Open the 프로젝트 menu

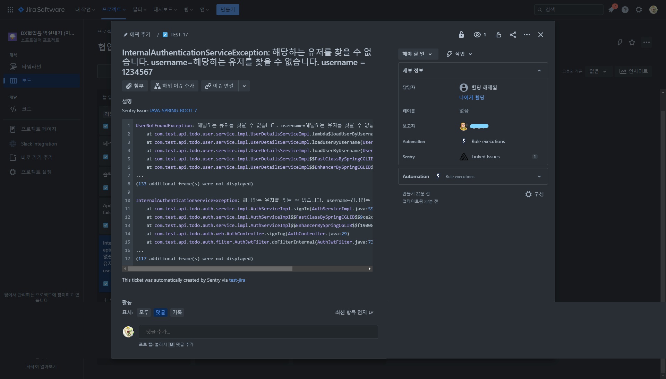[114, 10]
